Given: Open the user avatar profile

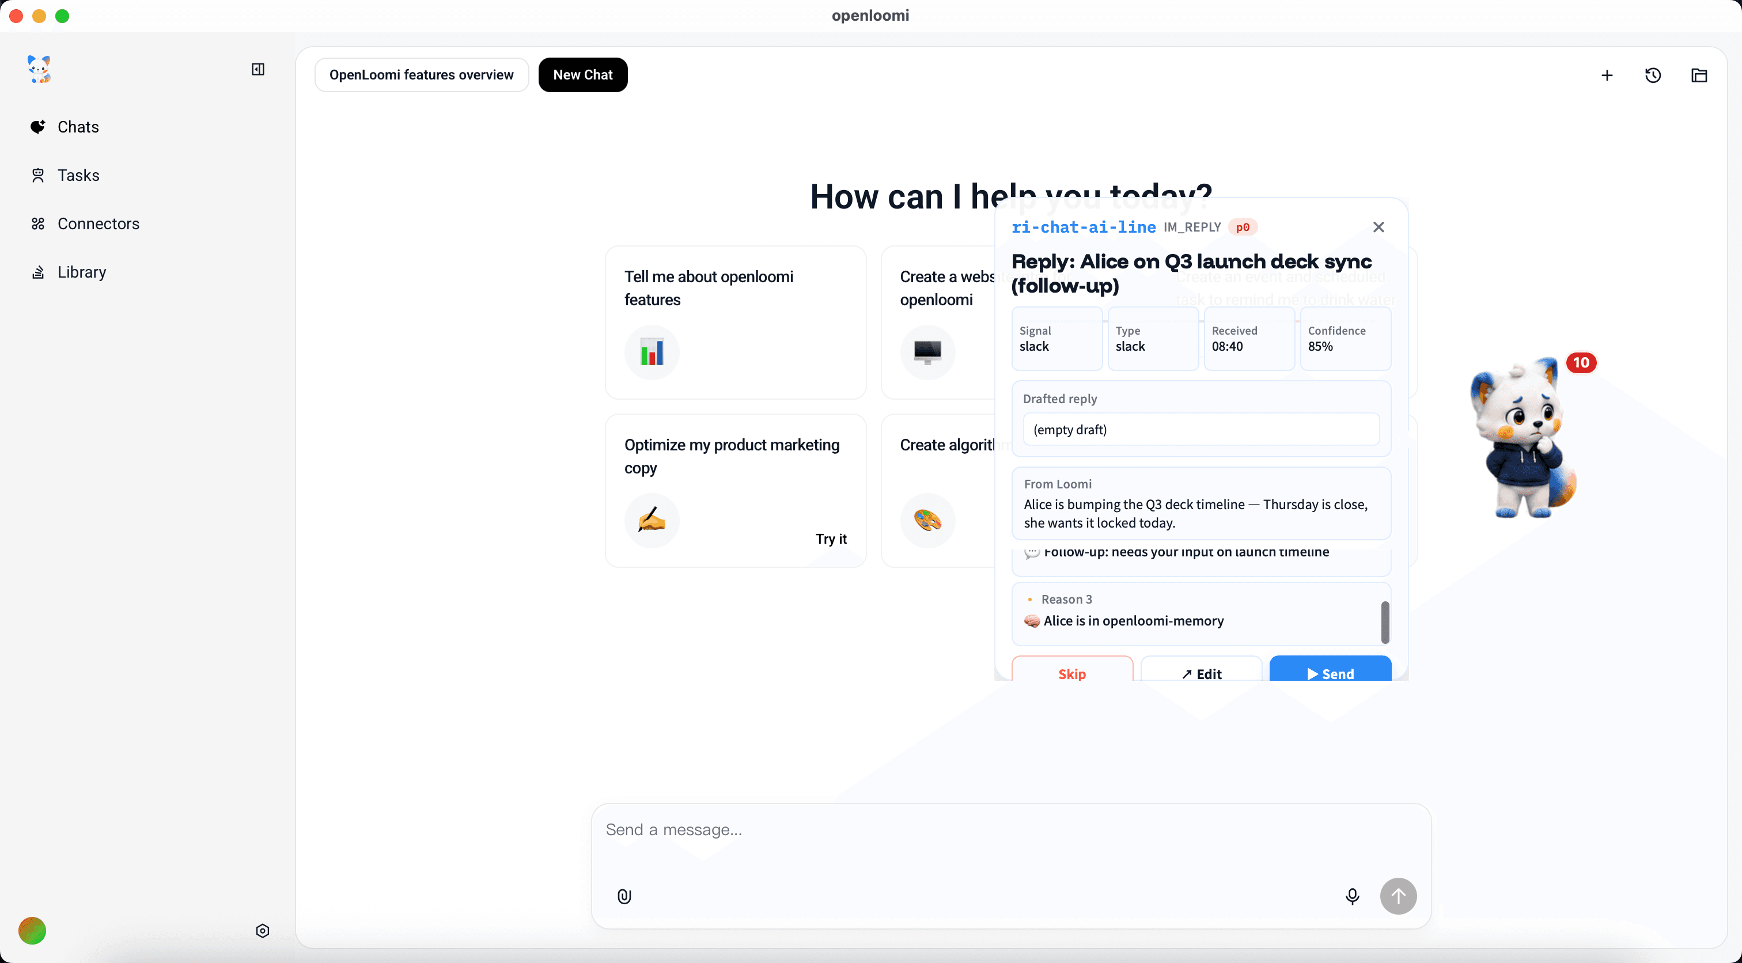Looking at the screenshot, I should 32,931.
